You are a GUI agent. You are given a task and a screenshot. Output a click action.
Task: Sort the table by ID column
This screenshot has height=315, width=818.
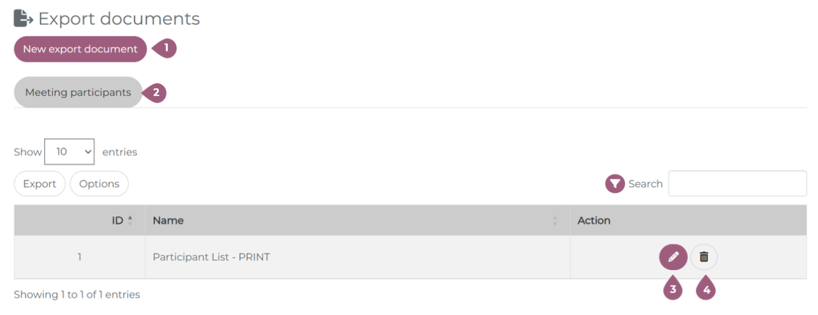click(117, 220)
